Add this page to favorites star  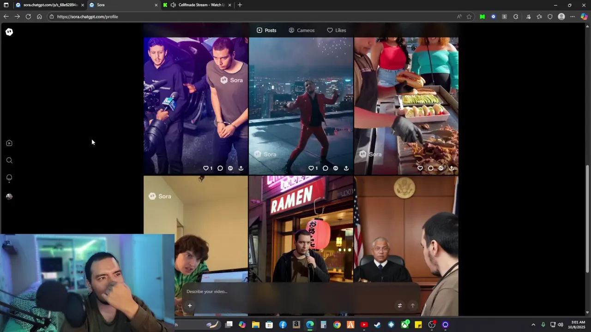(x=469, y=17)
